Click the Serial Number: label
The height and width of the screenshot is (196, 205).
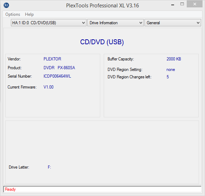tap(20, 76)
